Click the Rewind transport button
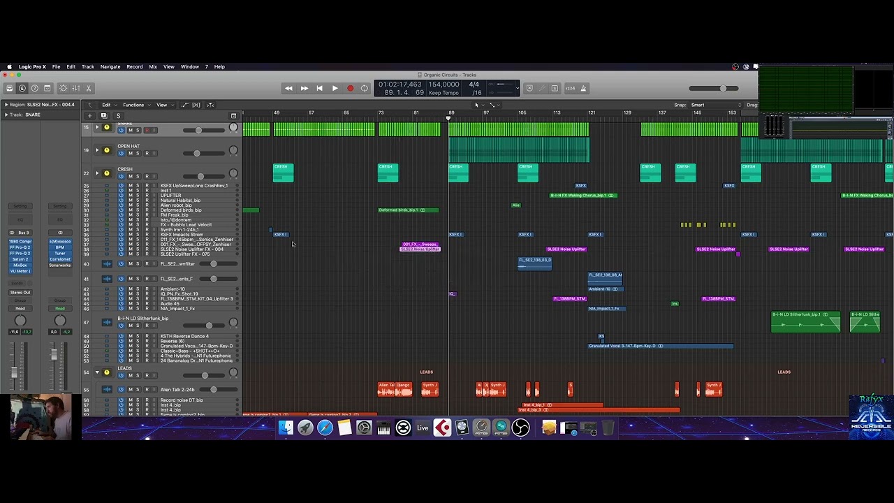Screen dimensions: 894x503 point(288,88)
